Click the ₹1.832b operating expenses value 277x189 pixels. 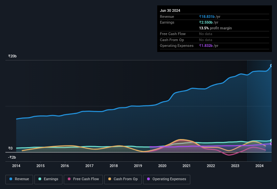206,46
